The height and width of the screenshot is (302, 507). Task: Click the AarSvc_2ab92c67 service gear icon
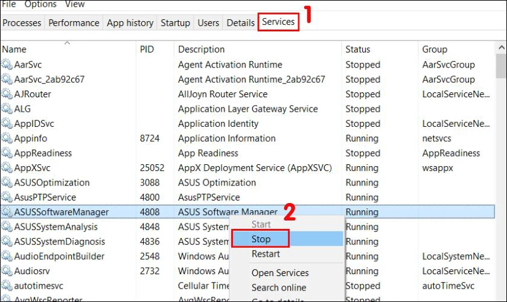point(7,79)
